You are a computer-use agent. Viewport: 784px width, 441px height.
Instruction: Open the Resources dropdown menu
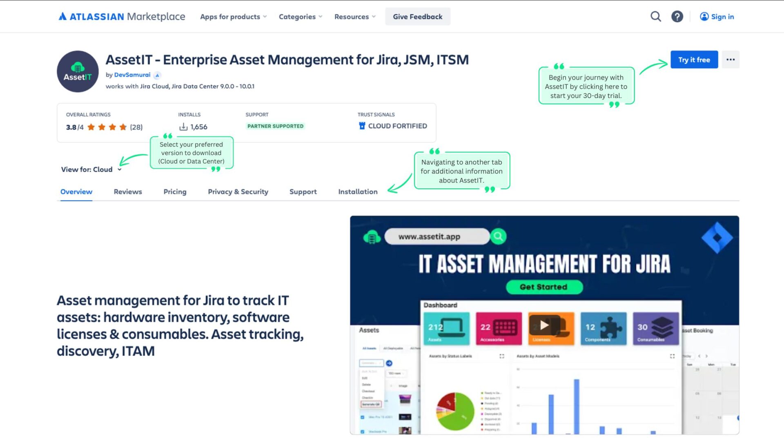(x=354, y=17)
